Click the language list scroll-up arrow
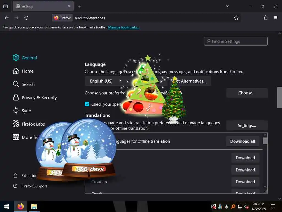 pos(265,135)
